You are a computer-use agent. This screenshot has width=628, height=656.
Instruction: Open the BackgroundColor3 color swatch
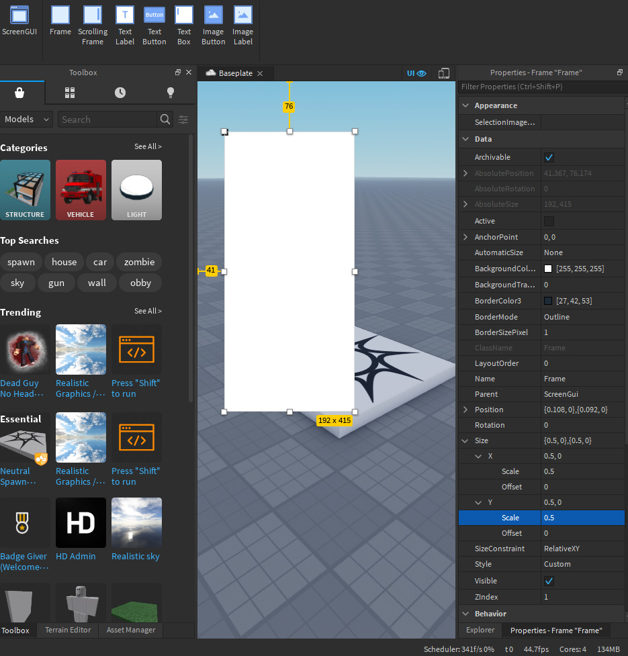point(547,269)
